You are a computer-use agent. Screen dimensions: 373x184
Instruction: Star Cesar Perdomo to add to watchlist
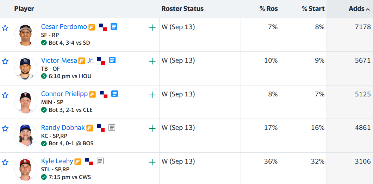pyautogui.click(x=5, y=28)
